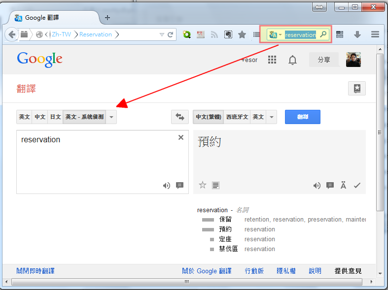Viewport: 388px width, 290px height.
Task: Open the 行動版 mobile link
Action: [254, 271]
